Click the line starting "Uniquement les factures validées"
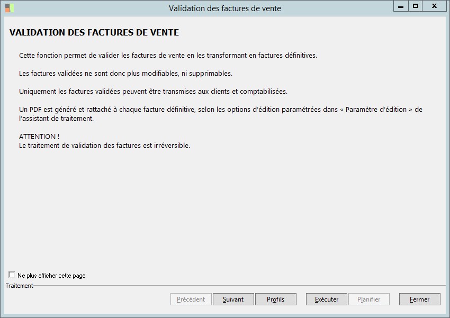This screenshot has height=318, width=450. (x=153, y=92)
